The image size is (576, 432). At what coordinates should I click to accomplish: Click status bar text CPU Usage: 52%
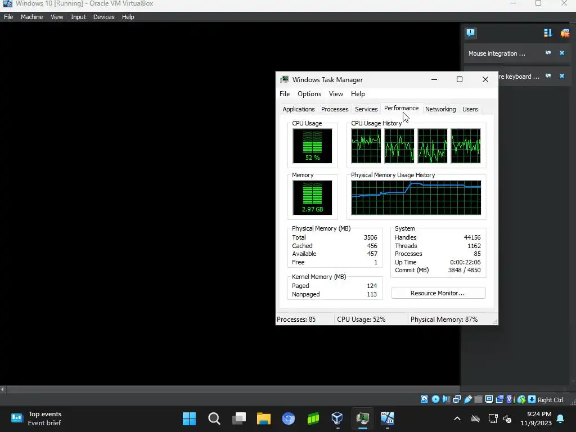361,319
